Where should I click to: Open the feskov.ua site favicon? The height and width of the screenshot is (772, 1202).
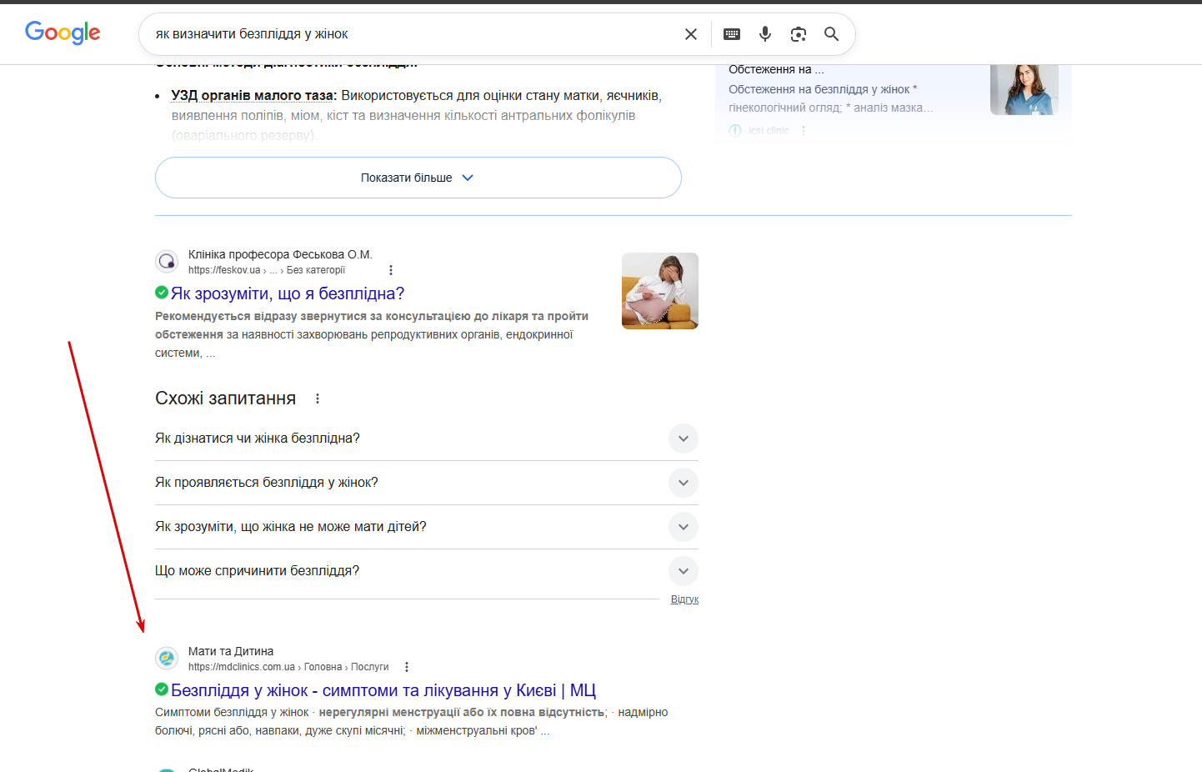click(x=167, y=261)
